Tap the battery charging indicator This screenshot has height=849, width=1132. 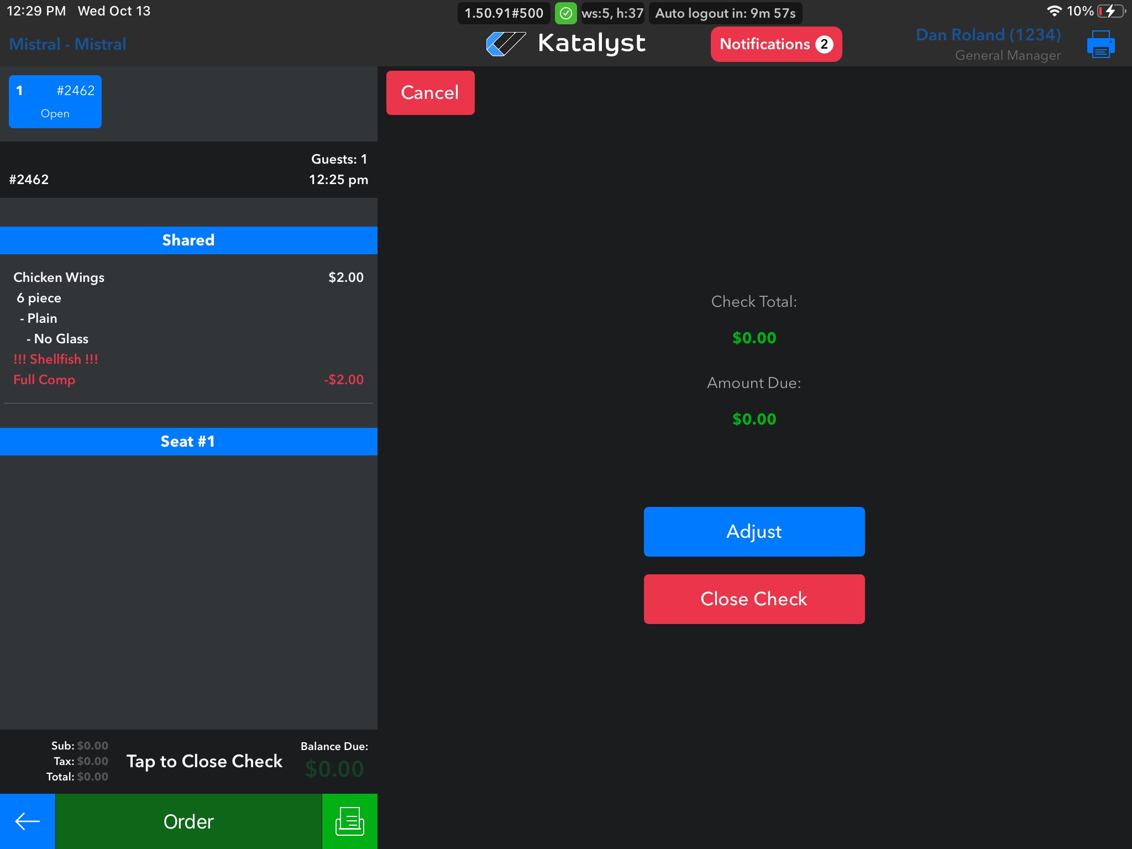tap(1111, 11)
